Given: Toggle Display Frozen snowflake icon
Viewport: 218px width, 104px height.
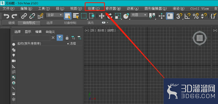Looking at the screenshot, I should point(14,99).
